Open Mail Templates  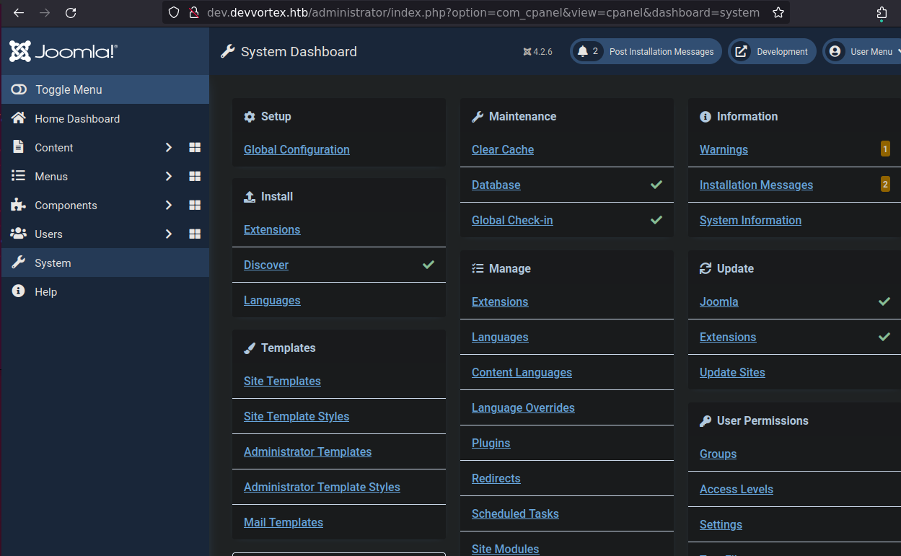(284, 522)
